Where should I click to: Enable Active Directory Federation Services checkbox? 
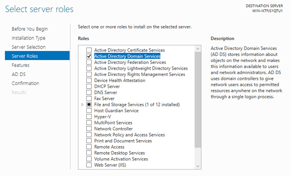tap(89, 62)
